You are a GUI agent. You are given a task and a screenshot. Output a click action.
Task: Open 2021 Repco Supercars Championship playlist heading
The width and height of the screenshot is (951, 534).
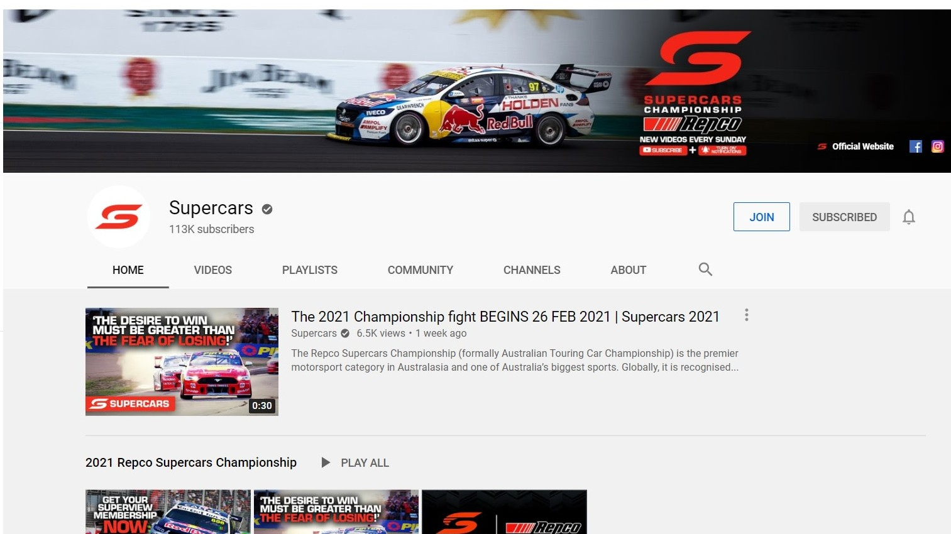[191, 463]
